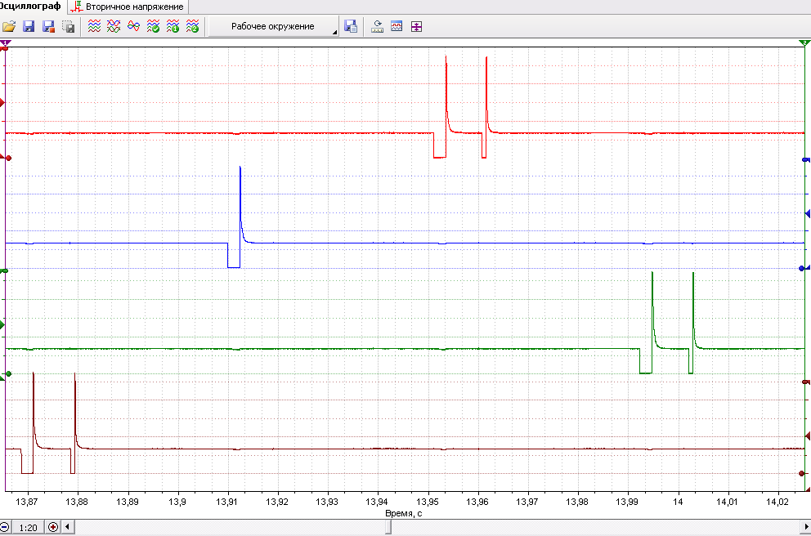Click the green channel round zero marker

pyautogui.click(x=7, y=373)
